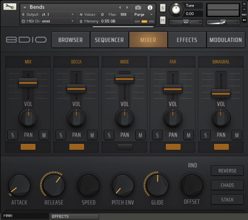Disable the FAR channel orange load button
This screenshot has height=220, width=248.
pyautogui.click(x=173, y=147)
